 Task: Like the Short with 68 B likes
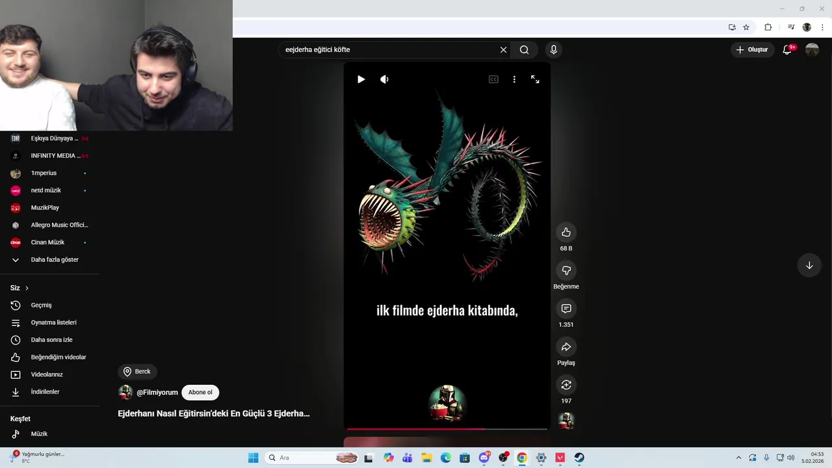pos(566,233)
